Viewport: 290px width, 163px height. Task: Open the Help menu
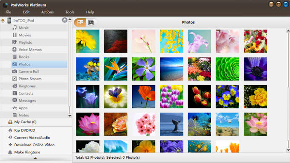90,12
